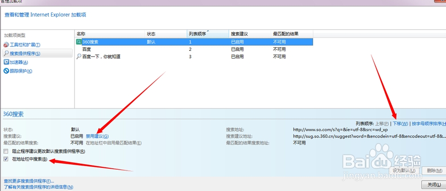Screen dimensions: 446x191
Task: Select Search Providers (搜索提供程序) category
Action: tap(37, 53)
